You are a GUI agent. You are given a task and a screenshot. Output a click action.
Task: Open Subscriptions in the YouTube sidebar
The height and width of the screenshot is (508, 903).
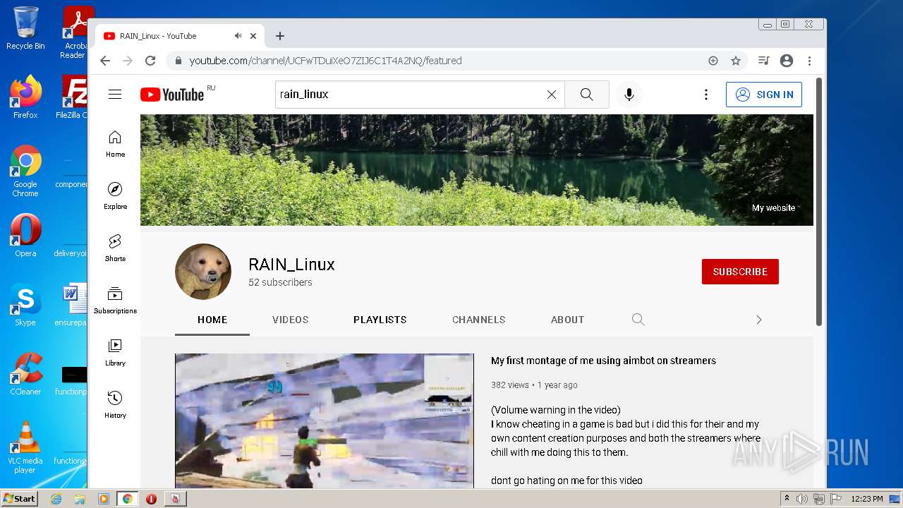(x=115, y=301)
